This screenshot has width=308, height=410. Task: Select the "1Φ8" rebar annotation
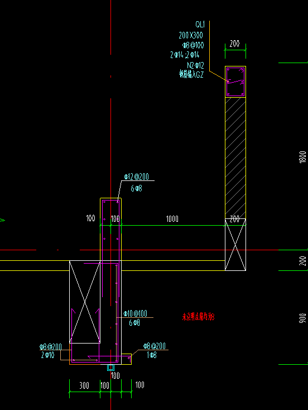click(x=152, y=355)
